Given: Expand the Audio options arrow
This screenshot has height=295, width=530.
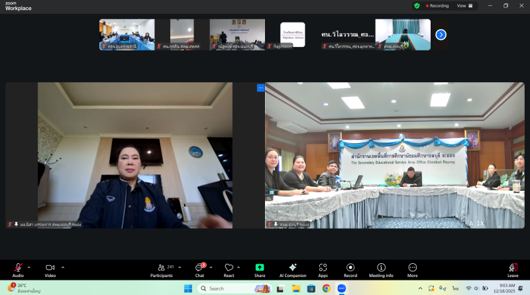Looking at the screenshot, I should (x=29, y=267).
